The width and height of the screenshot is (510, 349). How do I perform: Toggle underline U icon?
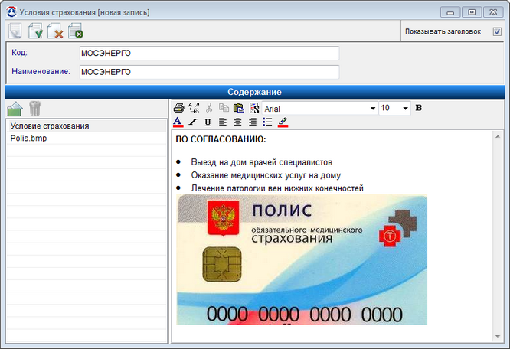208,122
